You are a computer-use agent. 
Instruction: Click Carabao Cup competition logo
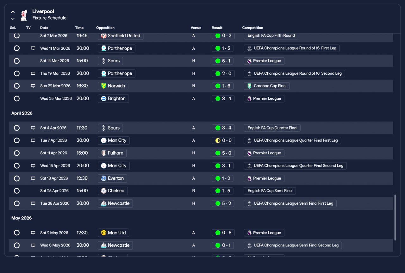tap(249, 86)
